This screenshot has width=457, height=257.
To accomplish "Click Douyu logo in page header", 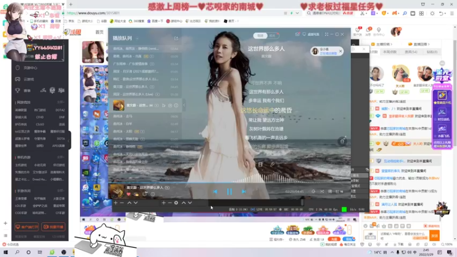I will coord(73,32).
